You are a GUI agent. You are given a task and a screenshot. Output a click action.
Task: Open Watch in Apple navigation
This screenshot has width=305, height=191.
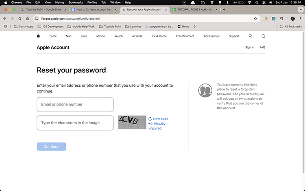(118, 36)
